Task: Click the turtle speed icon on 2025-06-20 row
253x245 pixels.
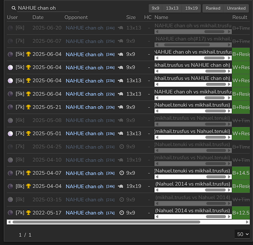Action: (x=120, y=28)
